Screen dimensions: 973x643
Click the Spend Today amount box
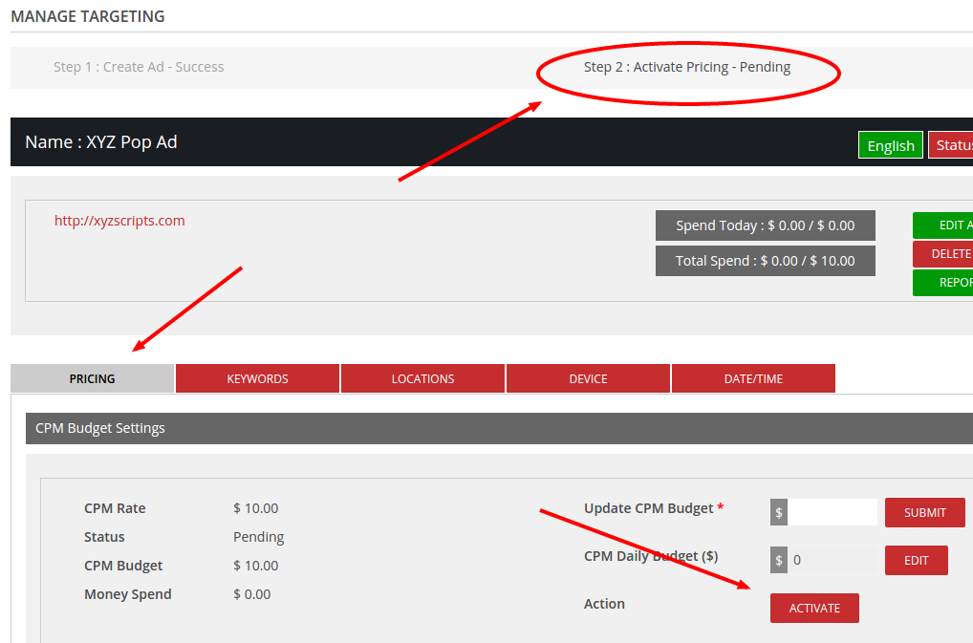(766, 225)
